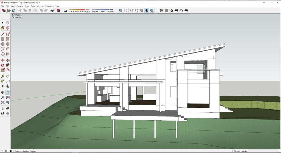Open the Window menu
Viewport: 281px width, 153px height.
tap(40, 6)
